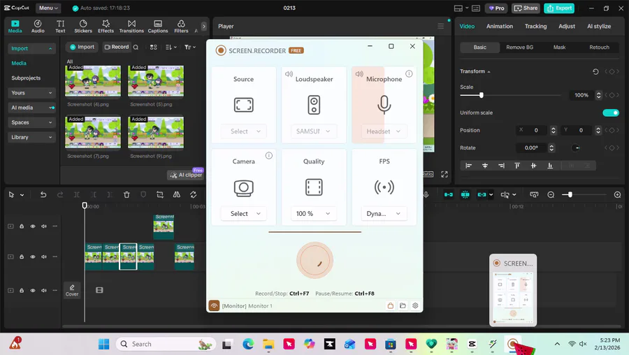Start recording with the round record button
The width and height of the screenshot is (629, 355).
[x=314, y=260]
